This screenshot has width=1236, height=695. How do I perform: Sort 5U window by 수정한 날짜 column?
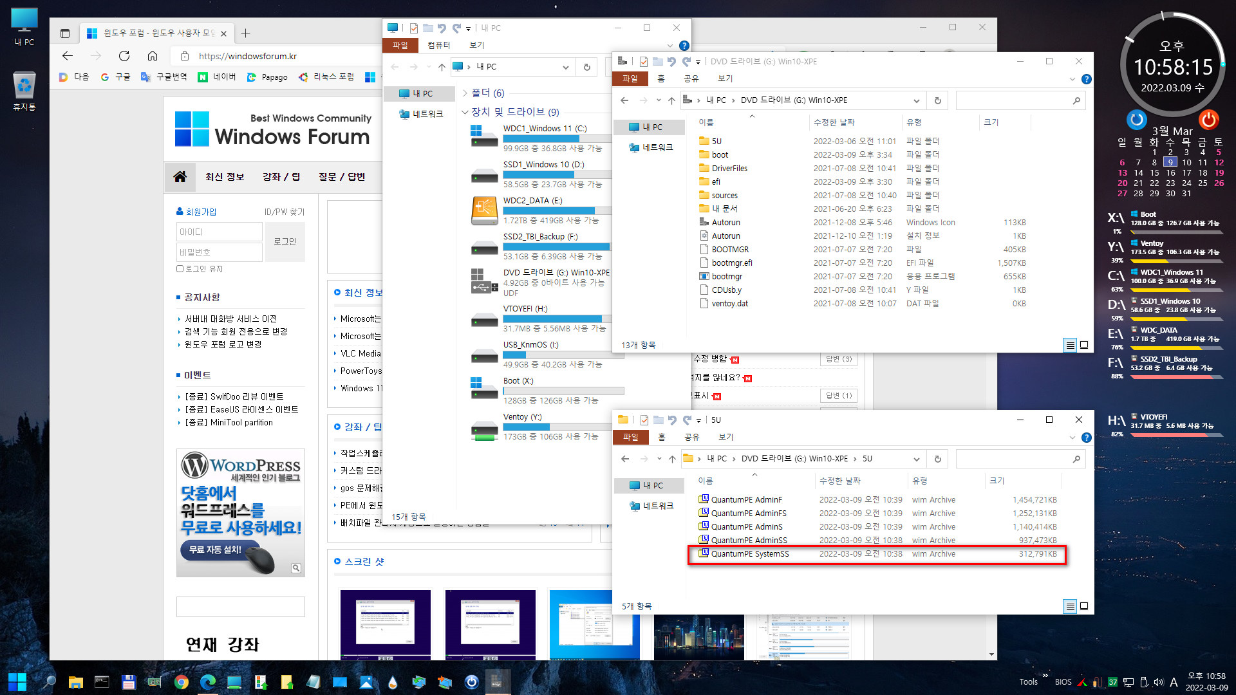click(860, 481)
